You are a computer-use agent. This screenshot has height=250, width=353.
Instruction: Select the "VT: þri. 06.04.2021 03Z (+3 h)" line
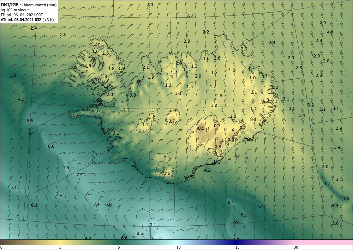pyautogui.click(x=27, y=20)
